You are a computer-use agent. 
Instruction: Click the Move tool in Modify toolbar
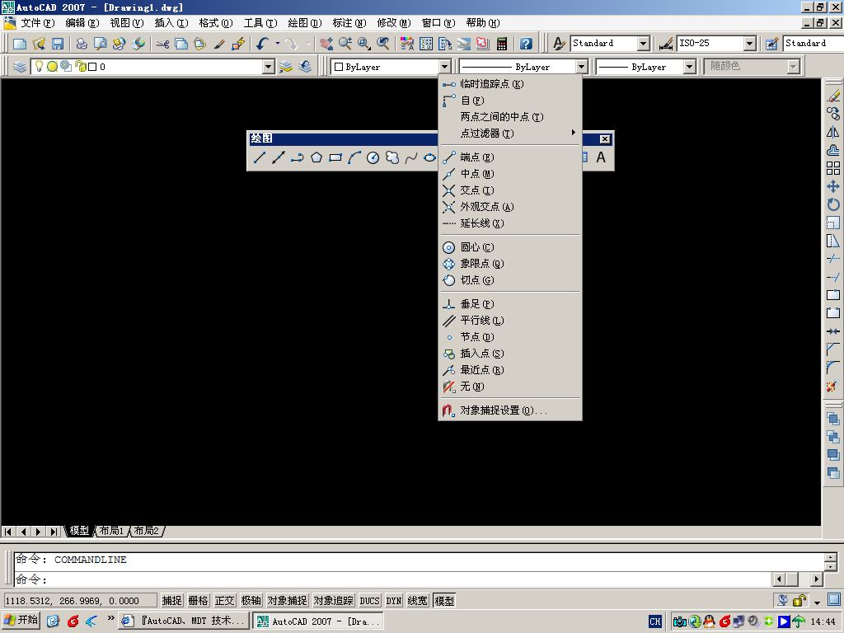pos(833,186)
